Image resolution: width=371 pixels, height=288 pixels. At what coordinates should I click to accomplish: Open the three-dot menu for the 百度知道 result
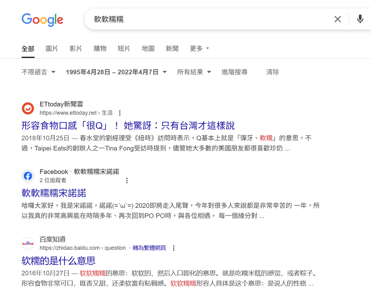point(174,248)
